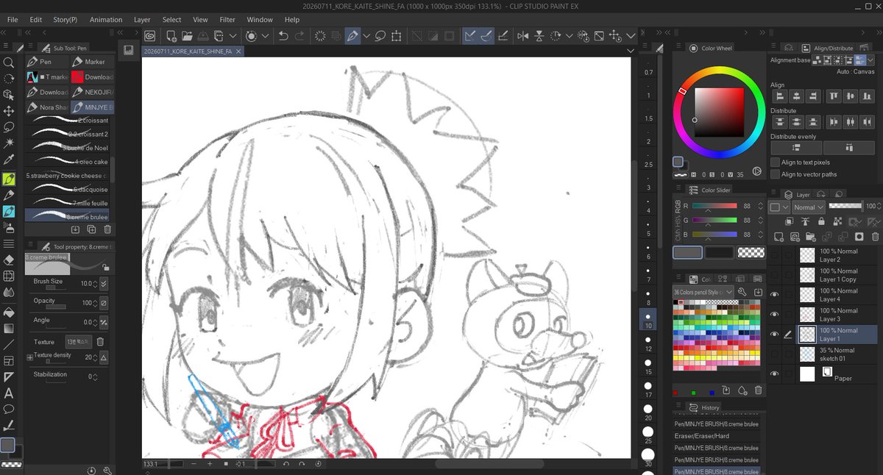Screen dimensions: 883x475
Task: Delete texture with trash icon
Action: (100, 342)
